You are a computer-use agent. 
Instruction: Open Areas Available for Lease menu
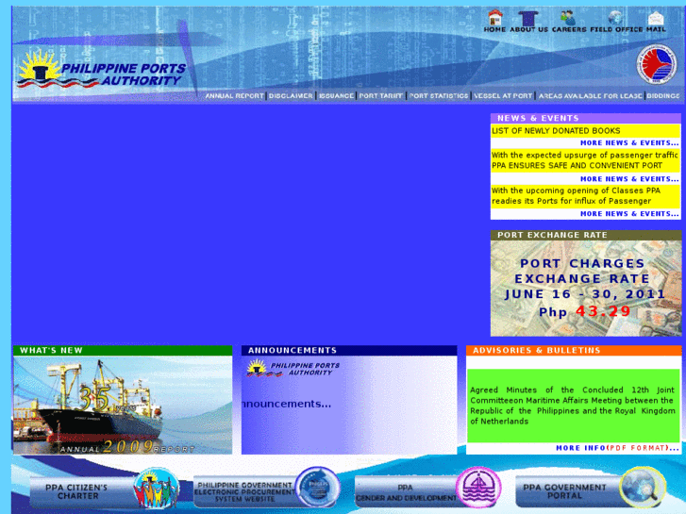[x=590, y=96]
